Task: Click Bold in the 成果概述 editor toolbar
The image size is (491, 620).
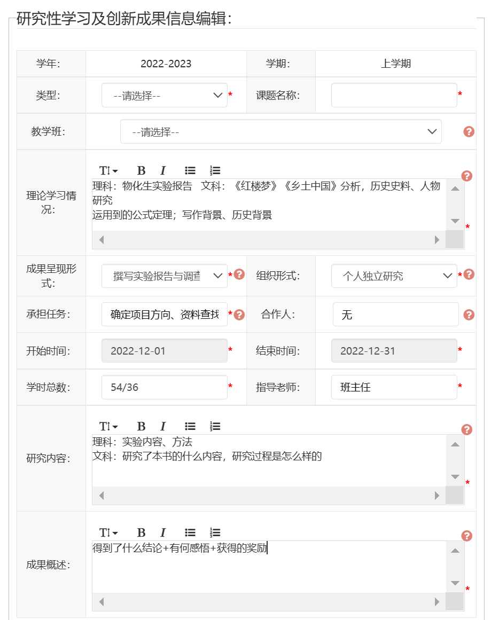Action: point(141,532)
